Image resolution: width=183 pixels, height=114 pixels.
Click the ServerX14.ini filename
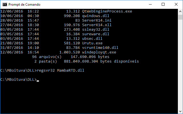tap(97, 20)
